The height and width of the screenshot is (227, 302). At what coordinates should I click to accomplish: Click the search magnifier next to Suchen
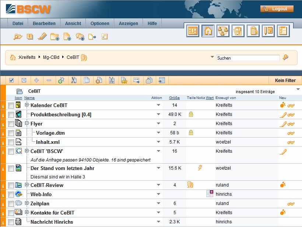coord(285,57)
